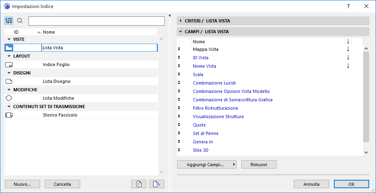Click the Indice Foglio layout icon

click(x=9, y=64)
